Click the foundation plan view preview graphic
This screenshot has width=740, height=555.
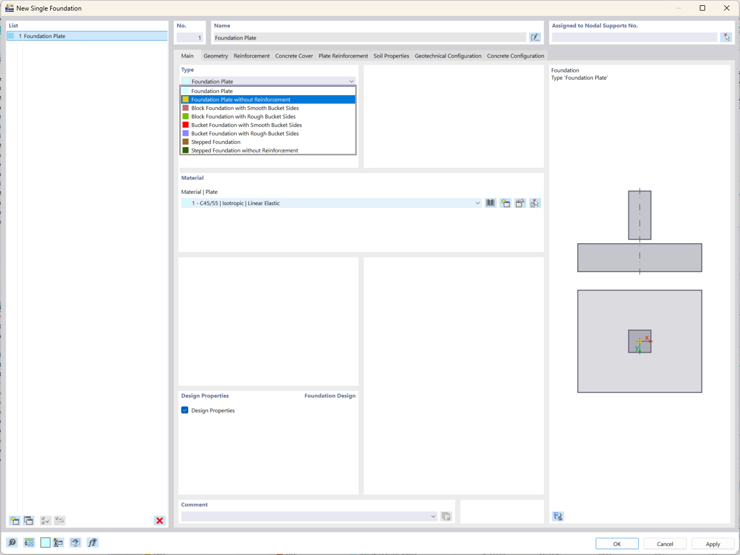640,341
